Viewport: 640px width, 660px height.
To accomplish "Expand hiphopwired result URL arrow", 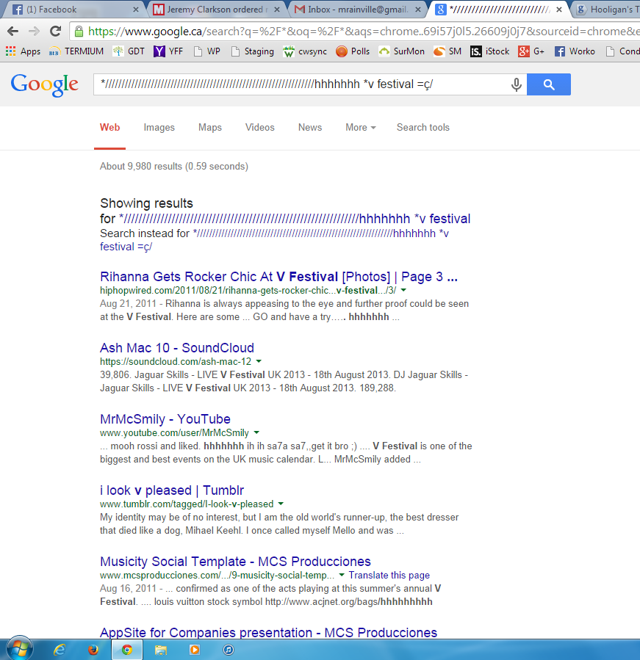I will 403,290.
